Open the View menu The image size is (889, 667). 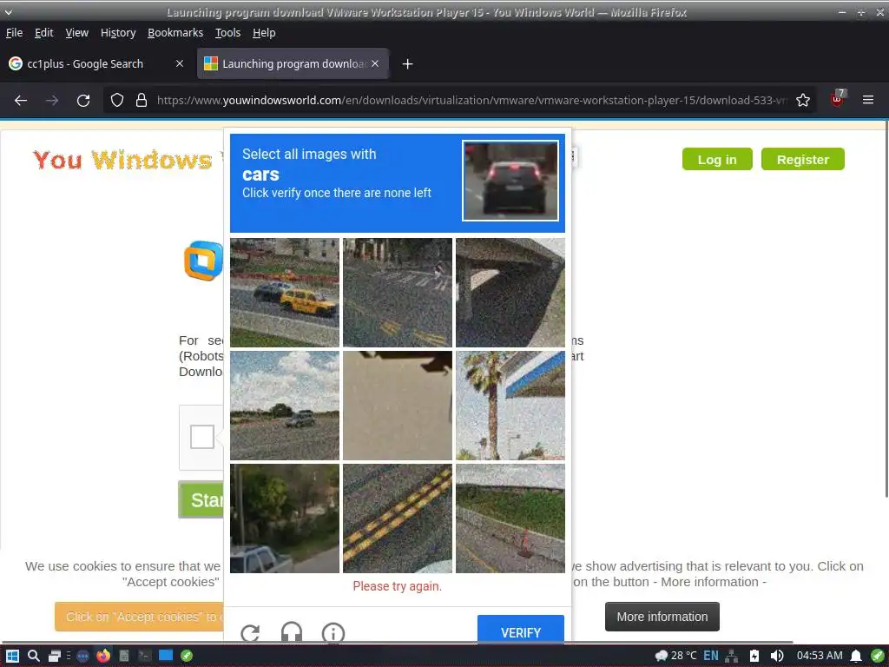(76, 33)
